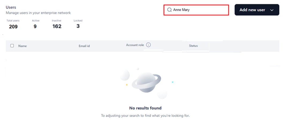Show Inactive users count 162
Image resolution: width=283 pixels, height=121 pixels.
pyautogui.click(x=57, y=26)
